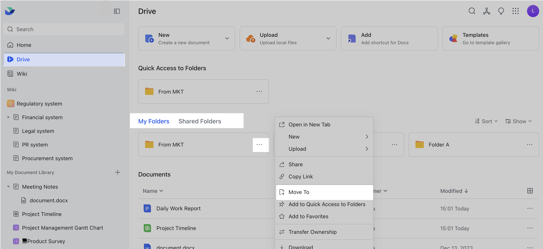Open Project Timeline in sidebar library
The image size is (543, 249).
(42, 214)
